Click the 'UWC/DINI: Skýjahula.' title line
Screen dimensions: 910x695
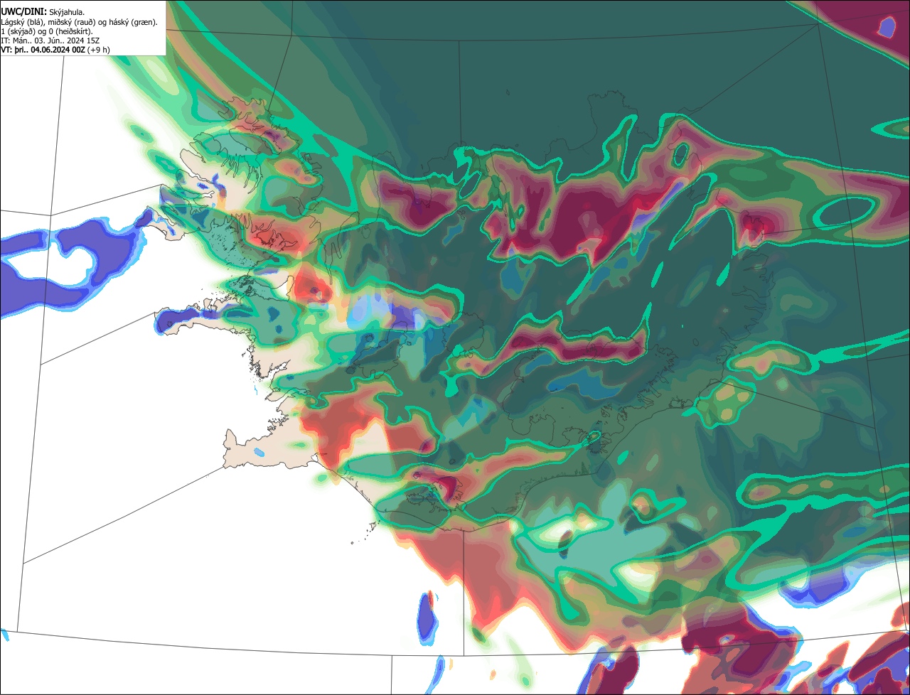coord(43,12)
